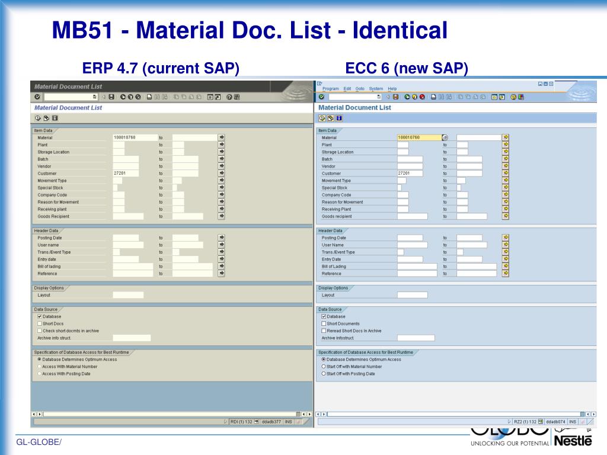Click the Info icon in ERP 4.7 application toolbar
This screenshot has width=607, height=455.
[55, 118]
